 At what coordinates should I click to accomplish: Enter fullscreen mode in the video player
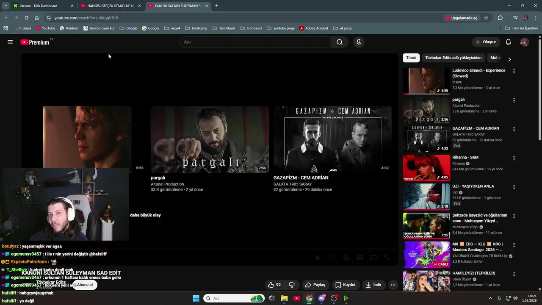[387, 258]
